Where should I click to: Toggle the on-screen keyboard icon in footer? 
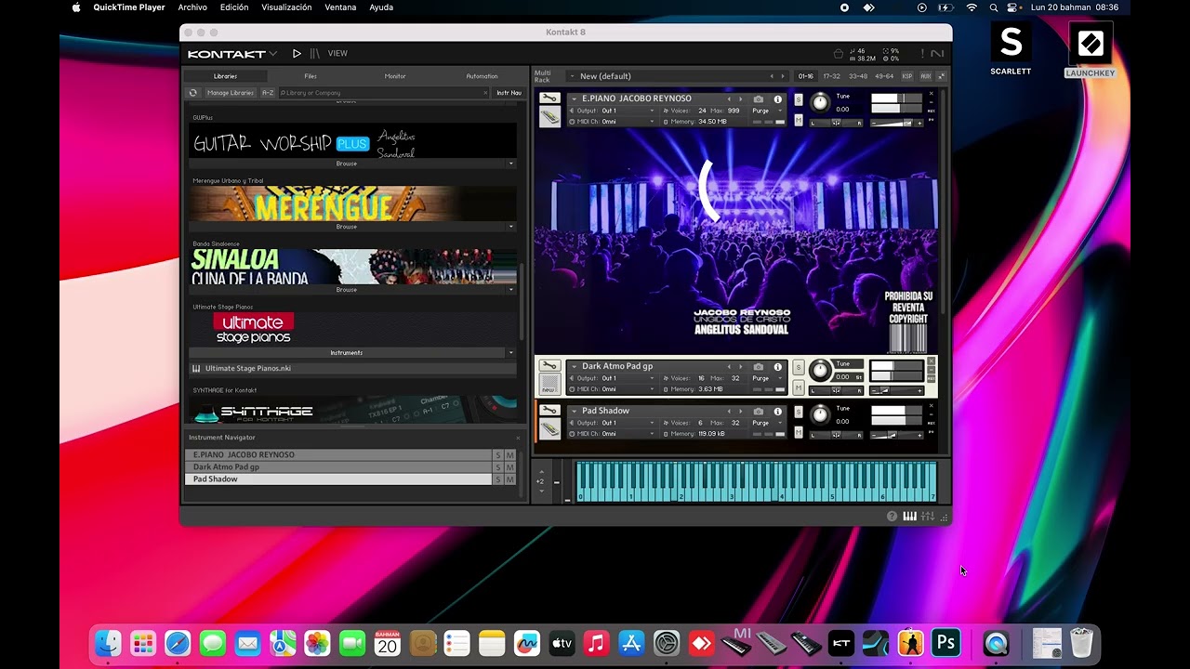[x=910, y=517]
